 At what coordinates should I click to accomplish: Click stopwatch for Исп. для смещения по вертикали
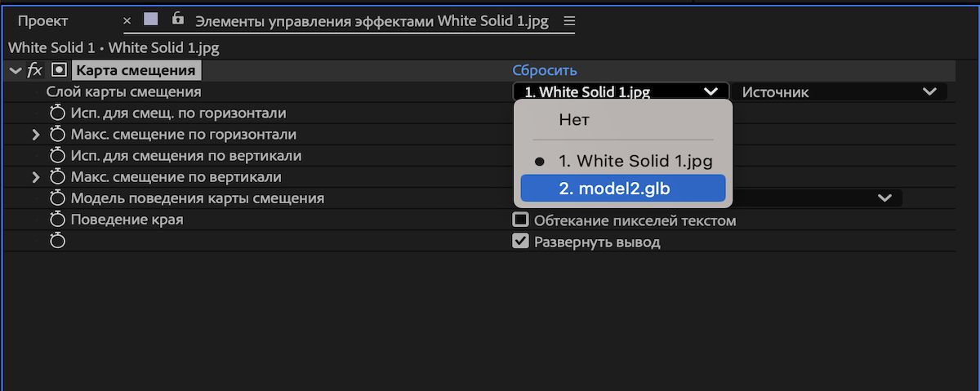pyautogui.click(x=57, y=156)
